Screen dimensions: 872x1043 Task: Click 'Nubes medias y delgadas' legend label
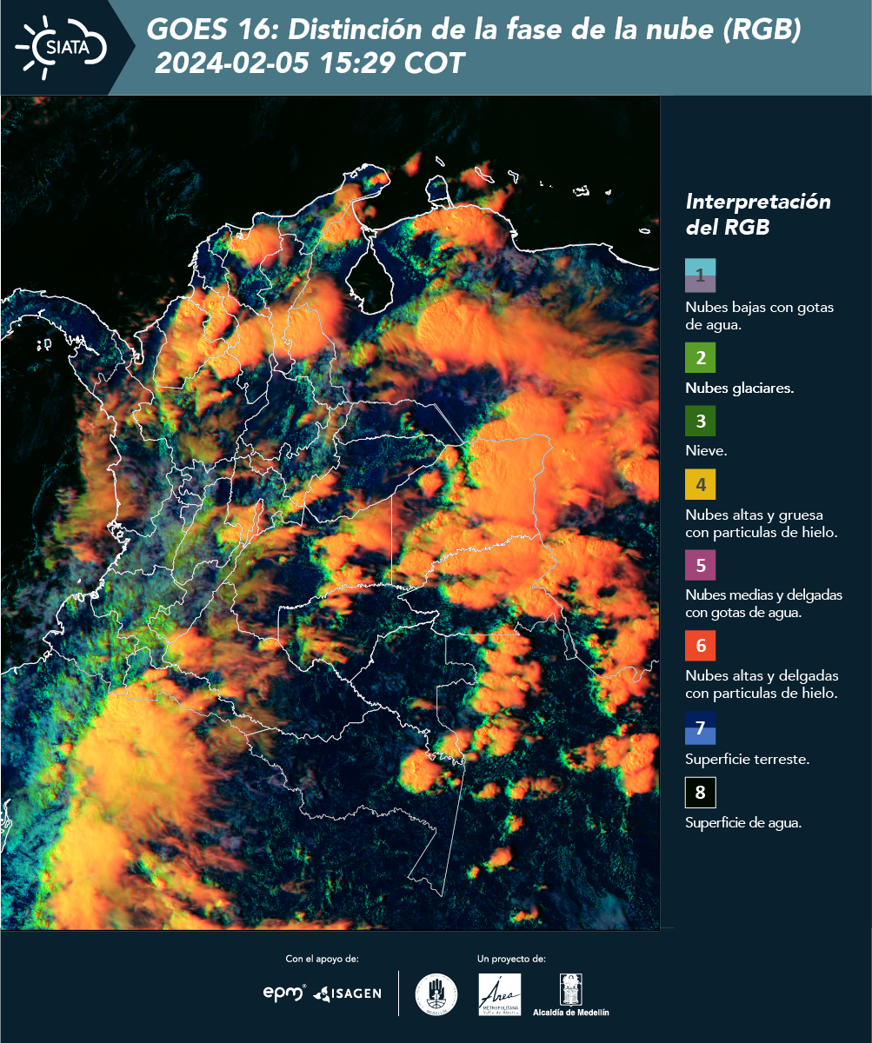tap(763, 603)
